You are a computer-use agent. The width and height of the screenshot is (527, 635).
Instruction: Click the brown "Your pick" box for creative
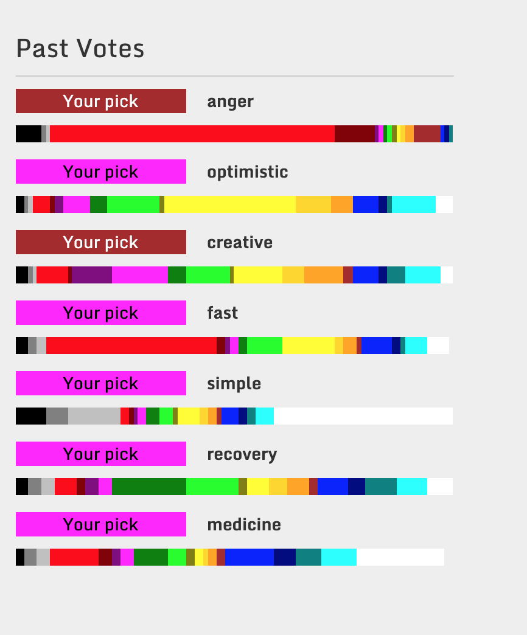101,242
